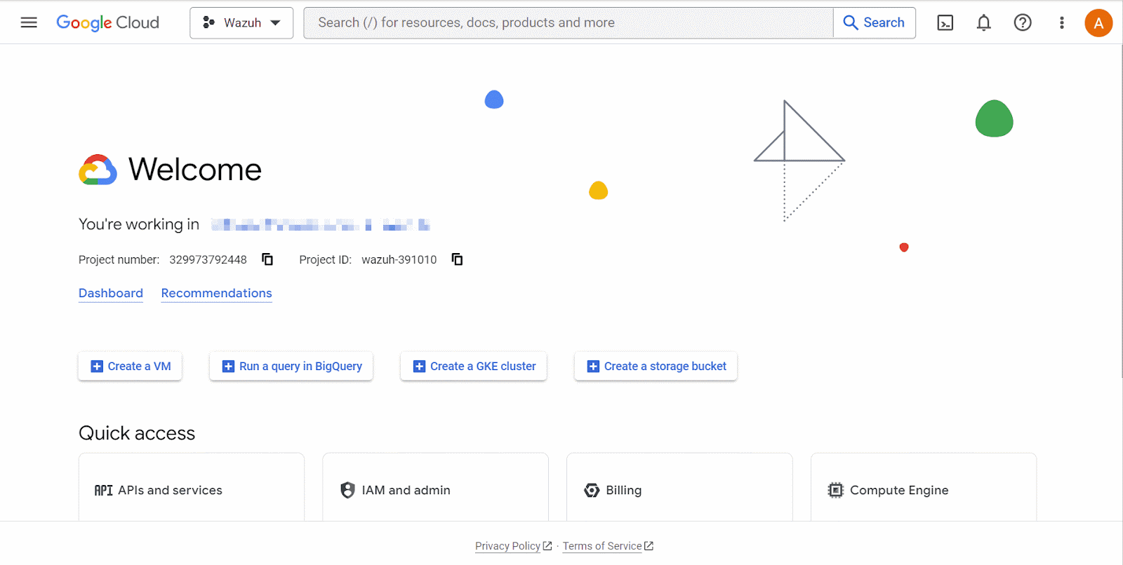This screenshot has width=1123, height=565.
Task: Open the notifications bell
Action: [983, 22]
